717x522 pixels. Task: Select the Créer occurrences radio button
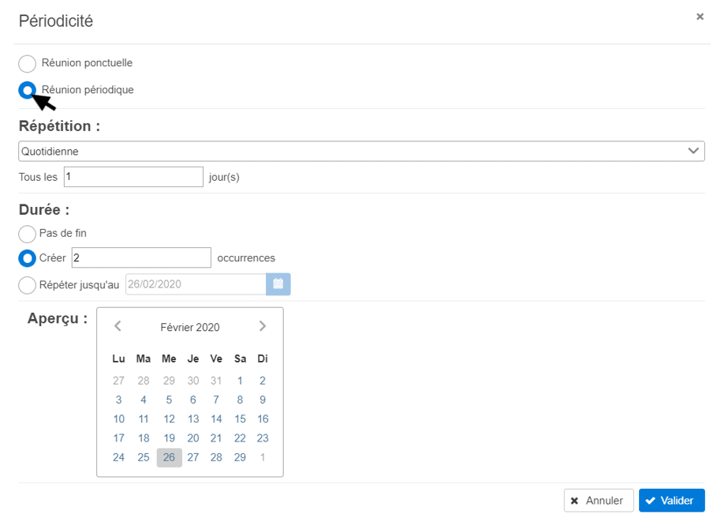click(x=28, y=258)
